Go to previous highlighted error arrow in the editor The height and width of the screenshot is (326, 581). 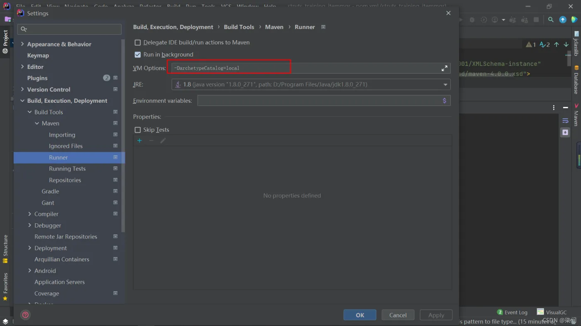pyautogui.click(x=557, y=44)
